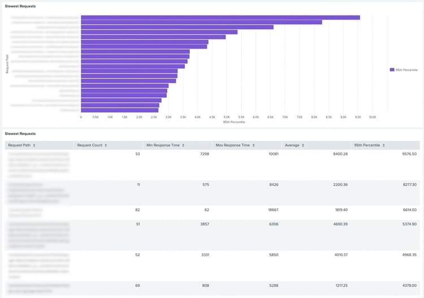Select request count cell 82
The width and height of the screenshot is (424, 298).
coord(137,210)
